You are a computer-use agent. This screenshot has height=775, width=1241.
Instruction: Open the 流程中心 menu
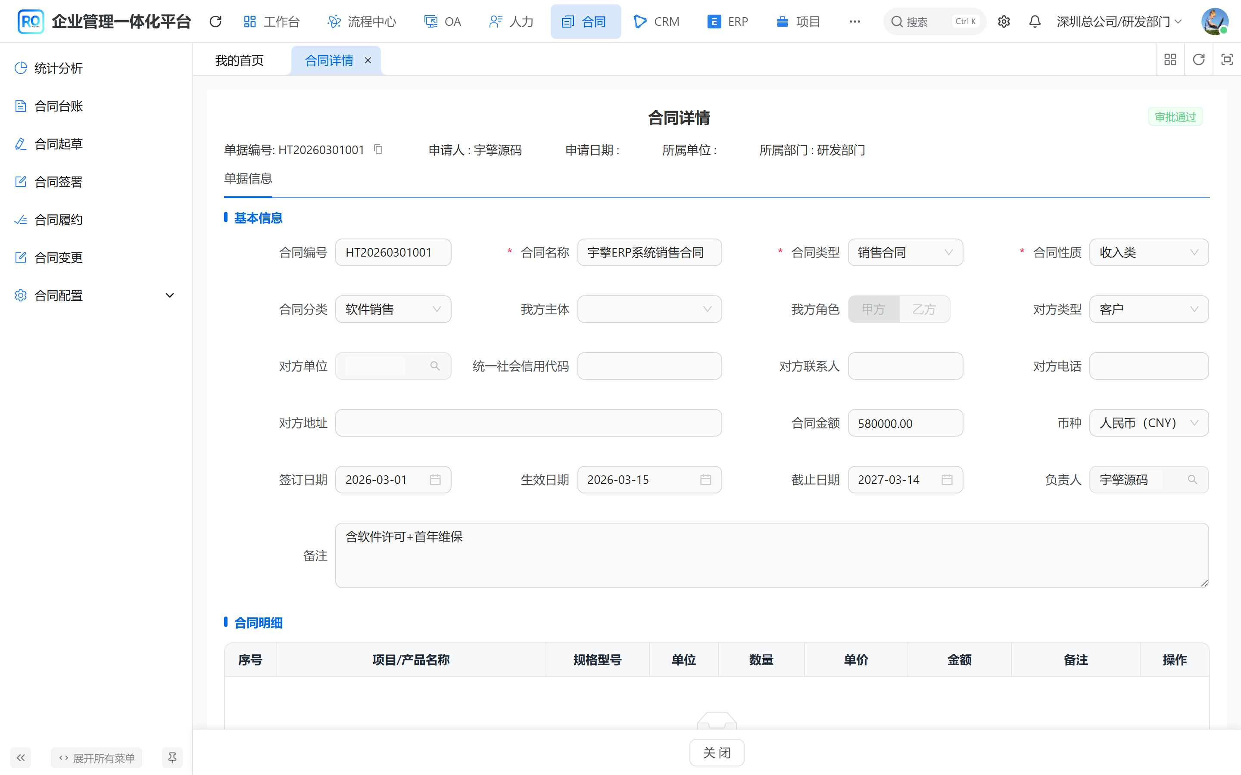362,22
